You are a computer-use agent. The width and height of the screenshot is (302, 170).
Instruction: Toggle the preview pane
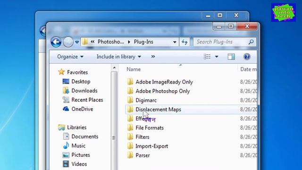point(231,57)
